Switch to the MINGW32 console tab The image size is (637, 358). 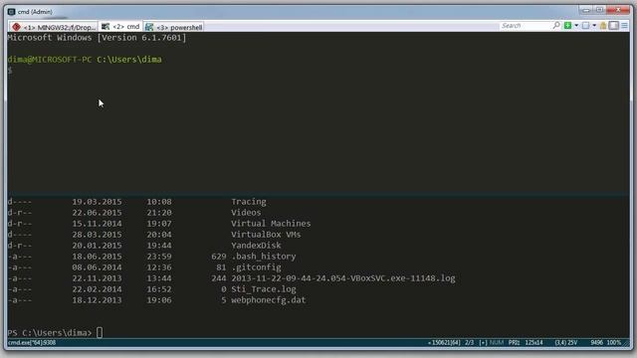tap(54, 27)
